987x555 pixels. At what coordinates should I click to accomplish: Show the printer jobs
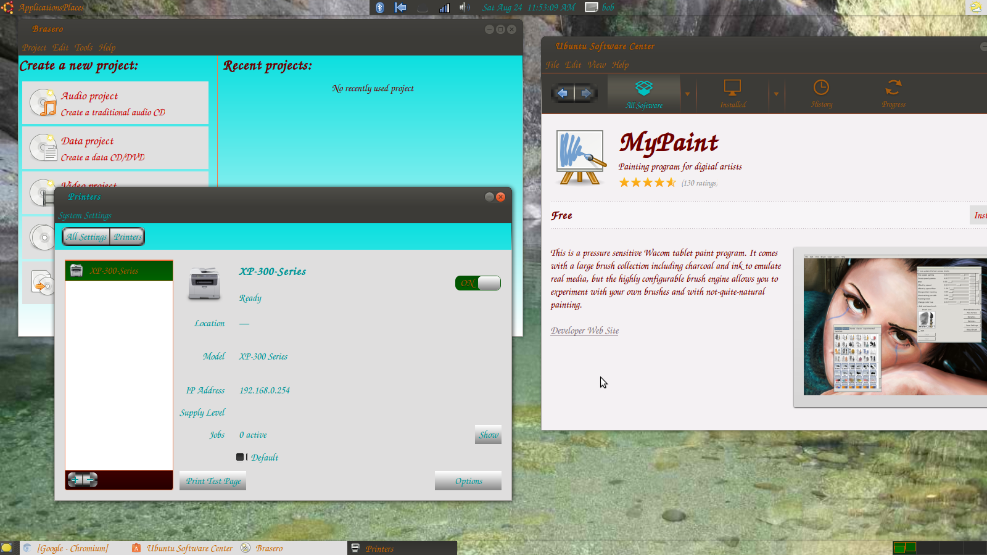(x=489, y=435)
